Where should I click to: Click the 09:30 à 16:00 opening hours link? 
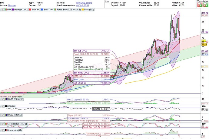(82, 5)
